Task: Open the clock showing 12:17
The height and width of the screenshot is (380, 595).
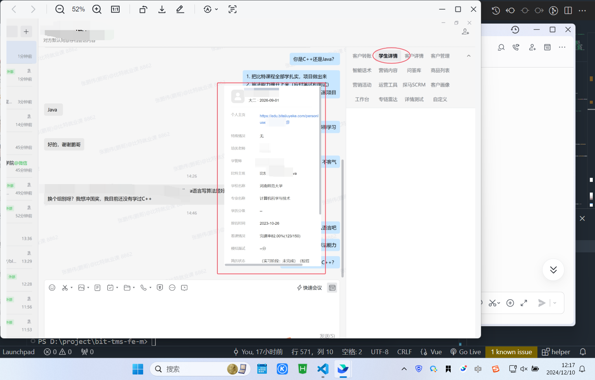Action: 561,369
